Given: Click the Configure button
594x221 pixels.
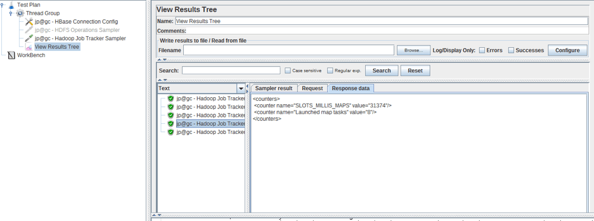Looking at the screenshot, I should (x=567, y=50).
